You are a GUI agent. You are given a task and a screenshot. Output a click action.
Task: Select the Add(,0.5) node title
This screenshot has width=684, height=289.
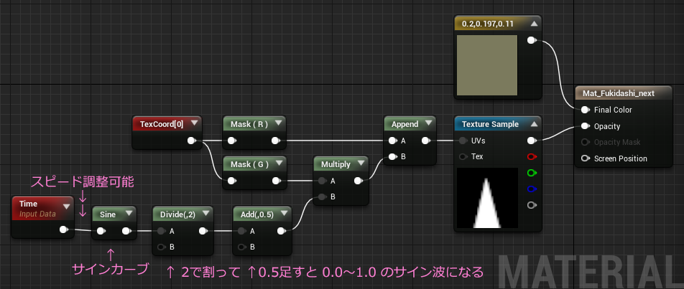(257, 214)
